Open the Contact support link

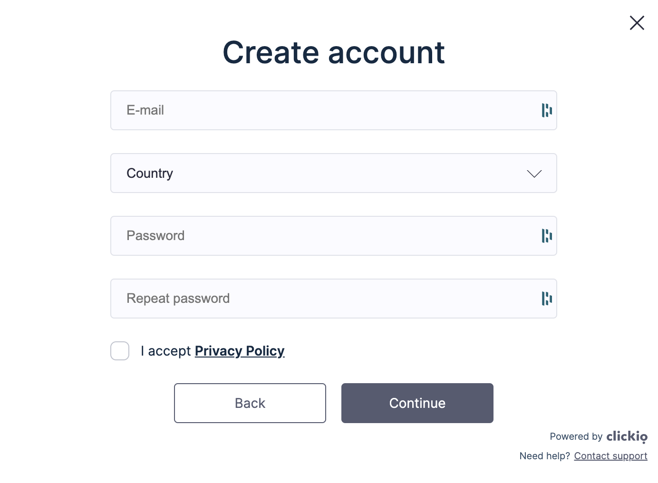coord(610,456)
